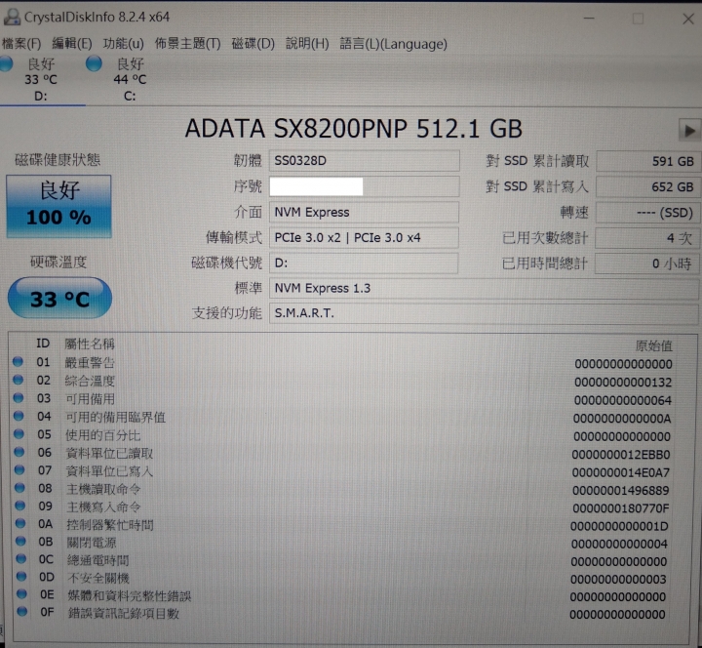The width and height of the screenshot is (702, 648).
Task: Click status dot of attribute 0B 關閉電源
Action: [x=20, y=541]
